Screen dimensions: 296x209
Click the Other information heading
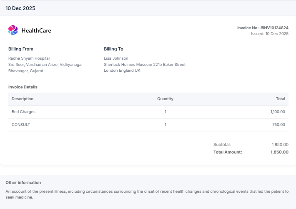23,183
